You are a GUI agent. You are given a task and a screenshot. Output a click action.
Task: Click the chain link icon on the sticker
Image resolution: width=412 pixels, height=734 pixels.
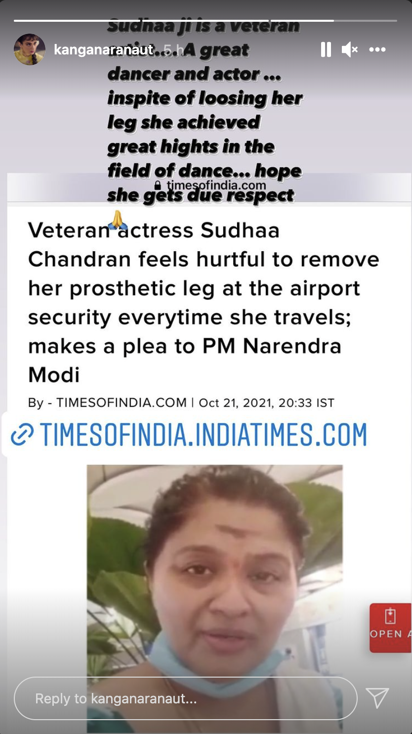coord(22,435)
